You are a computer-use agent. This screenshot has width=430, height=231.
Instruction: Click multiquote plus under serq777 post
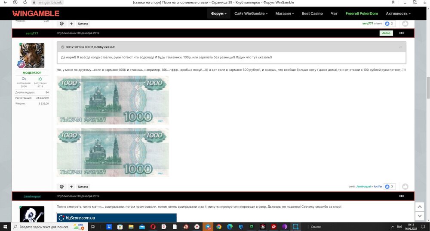(71, 187)
